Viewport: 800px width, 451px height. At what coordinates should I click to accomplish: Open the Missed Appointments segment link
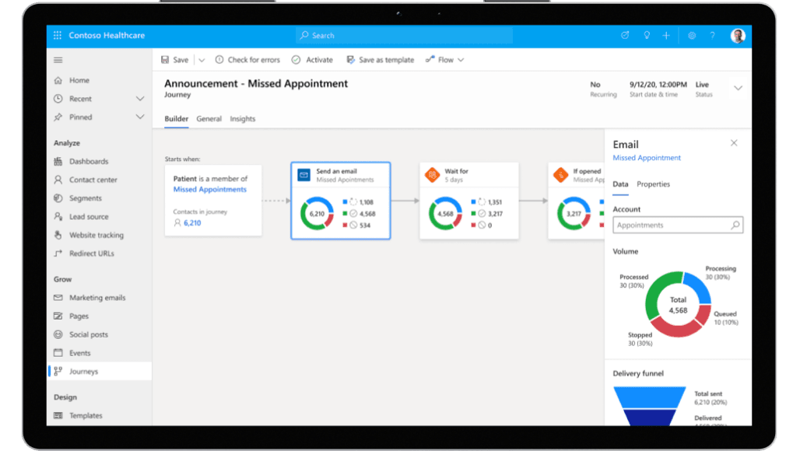[210, 190]
